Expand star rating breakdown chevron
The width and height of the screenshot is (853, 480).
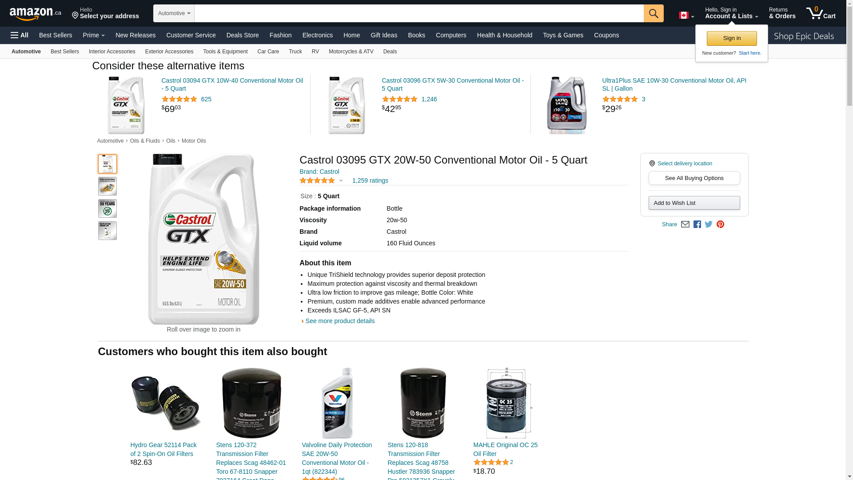341,181
